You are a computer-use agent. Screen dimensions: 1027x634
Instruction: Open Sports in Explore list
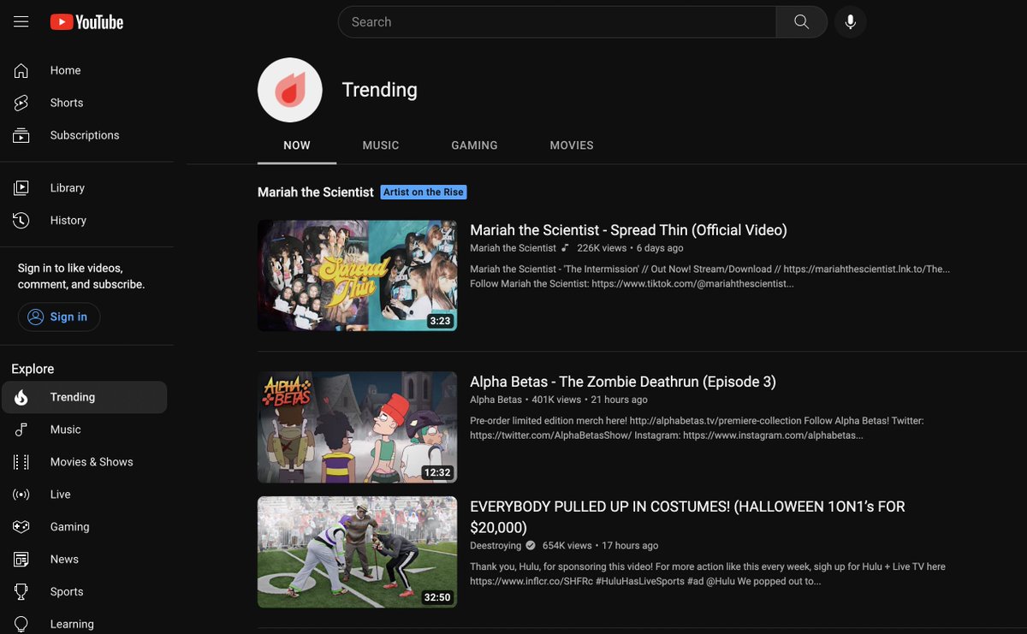pos(85,592)
